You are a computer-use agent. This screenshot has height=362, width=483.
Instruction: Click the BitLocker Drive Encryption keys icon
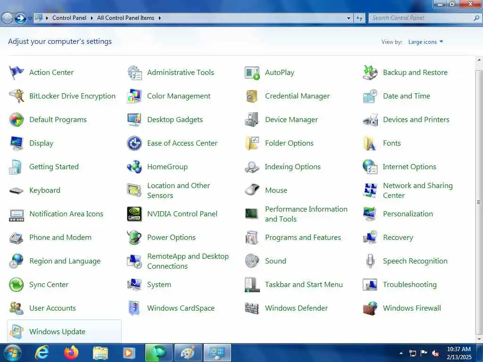pyautogui.click(x=17, y=96)
